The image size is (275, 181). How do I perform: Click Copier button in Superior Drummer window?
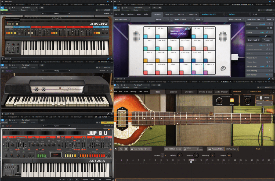coord(136,10)
